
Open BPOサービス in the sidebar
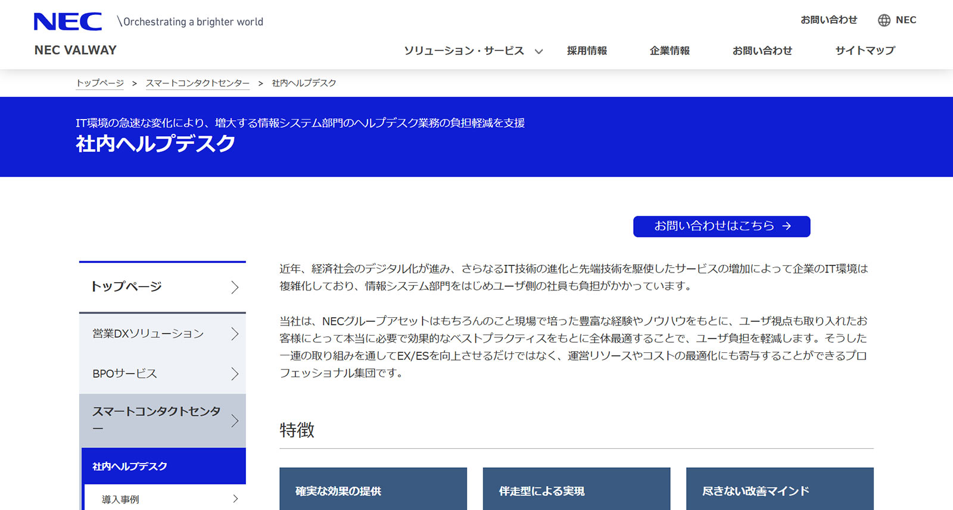click(x=163, y=374)
